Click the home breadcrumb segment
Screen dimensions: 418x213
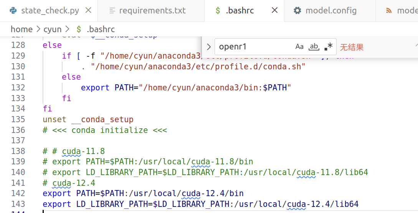coord(21,29)
